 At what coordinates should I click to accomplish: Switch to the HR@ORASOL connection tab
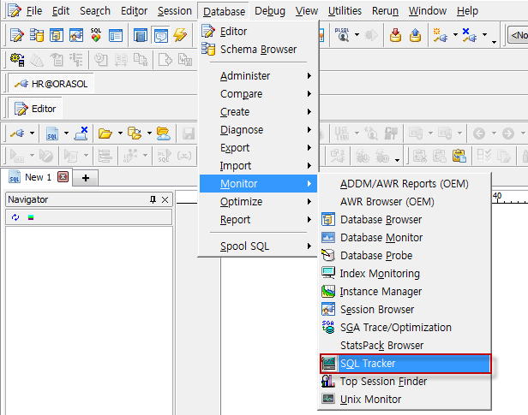51,84
